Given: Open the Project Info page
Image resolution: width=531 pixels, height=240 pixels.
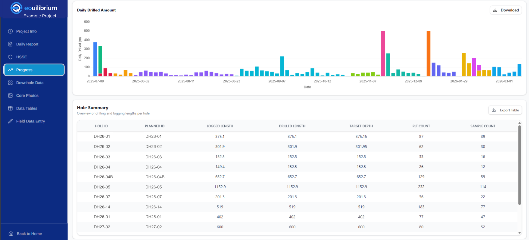Looking at the screenshot, I should pos(34,31).
